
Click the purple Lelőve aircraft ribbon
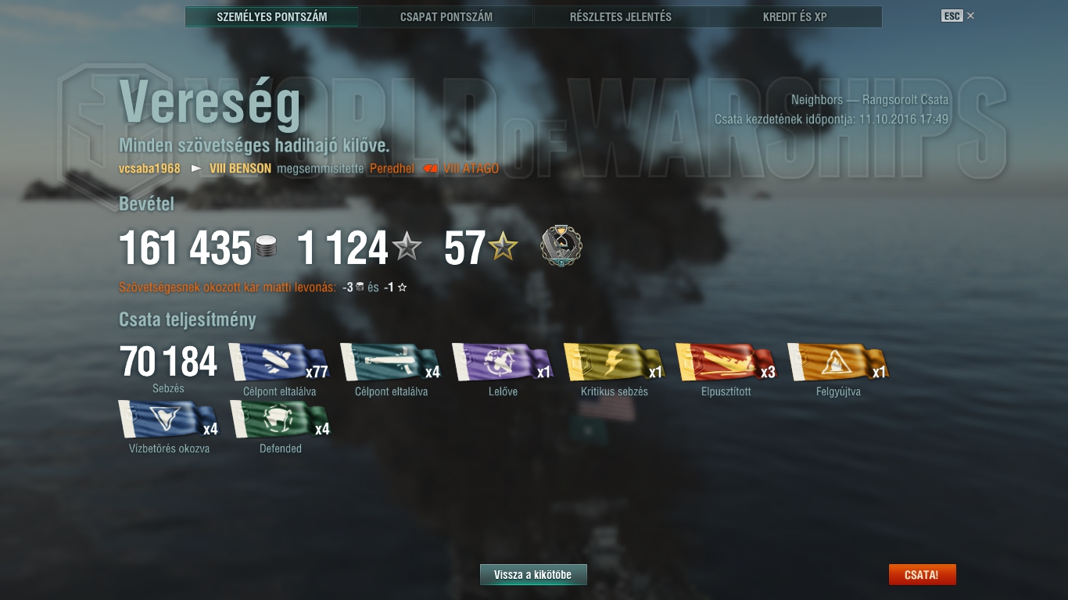(503, 362)
